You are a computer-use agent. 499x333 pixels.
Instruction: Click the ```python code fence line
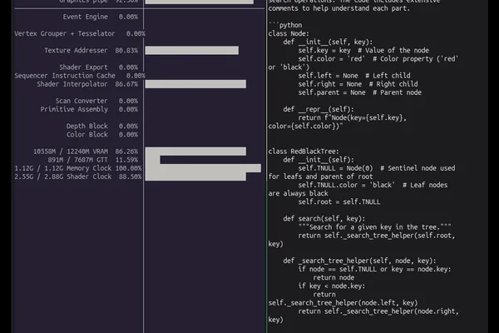click(x=285, y=25)
